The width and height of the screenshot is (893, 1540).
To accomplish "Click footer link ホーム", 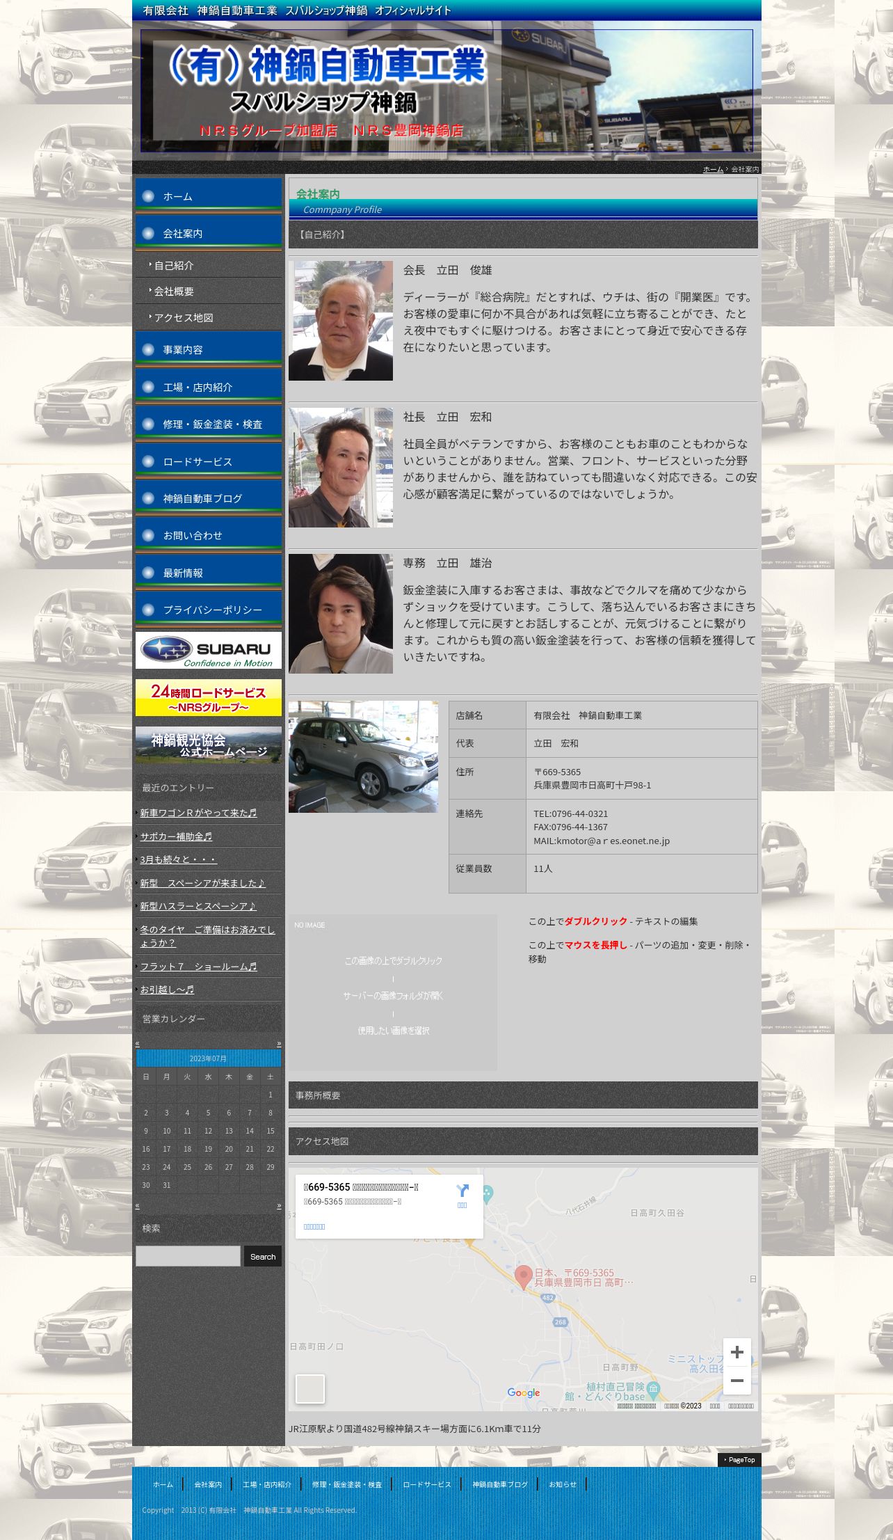I will pyautogui.click(x=163, y=1484).
